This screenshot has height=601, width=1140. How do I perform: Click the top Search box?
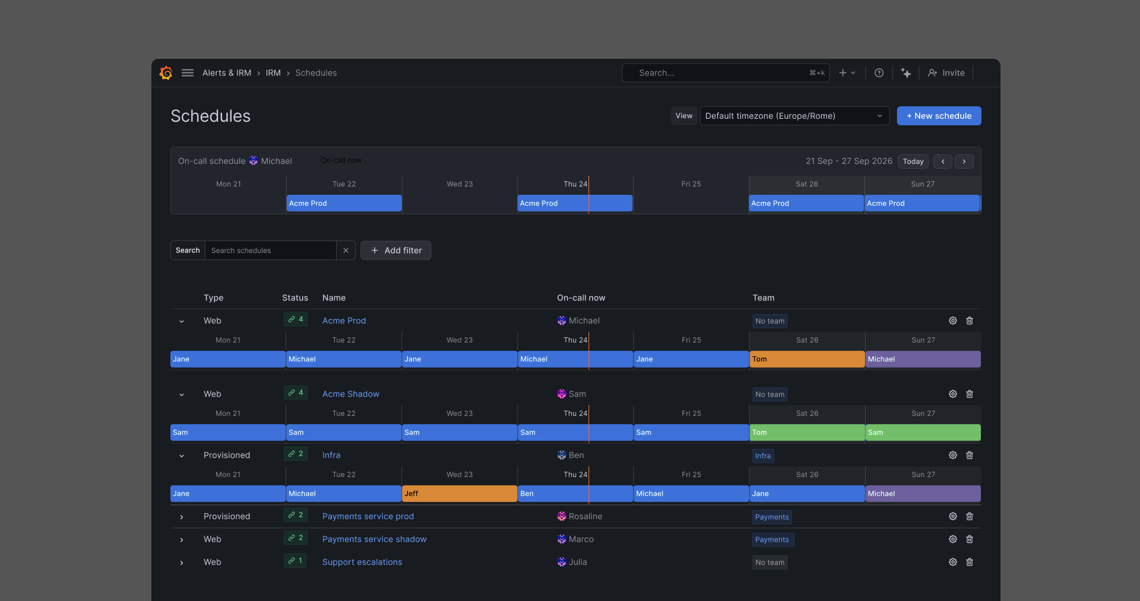coord(726,72)
